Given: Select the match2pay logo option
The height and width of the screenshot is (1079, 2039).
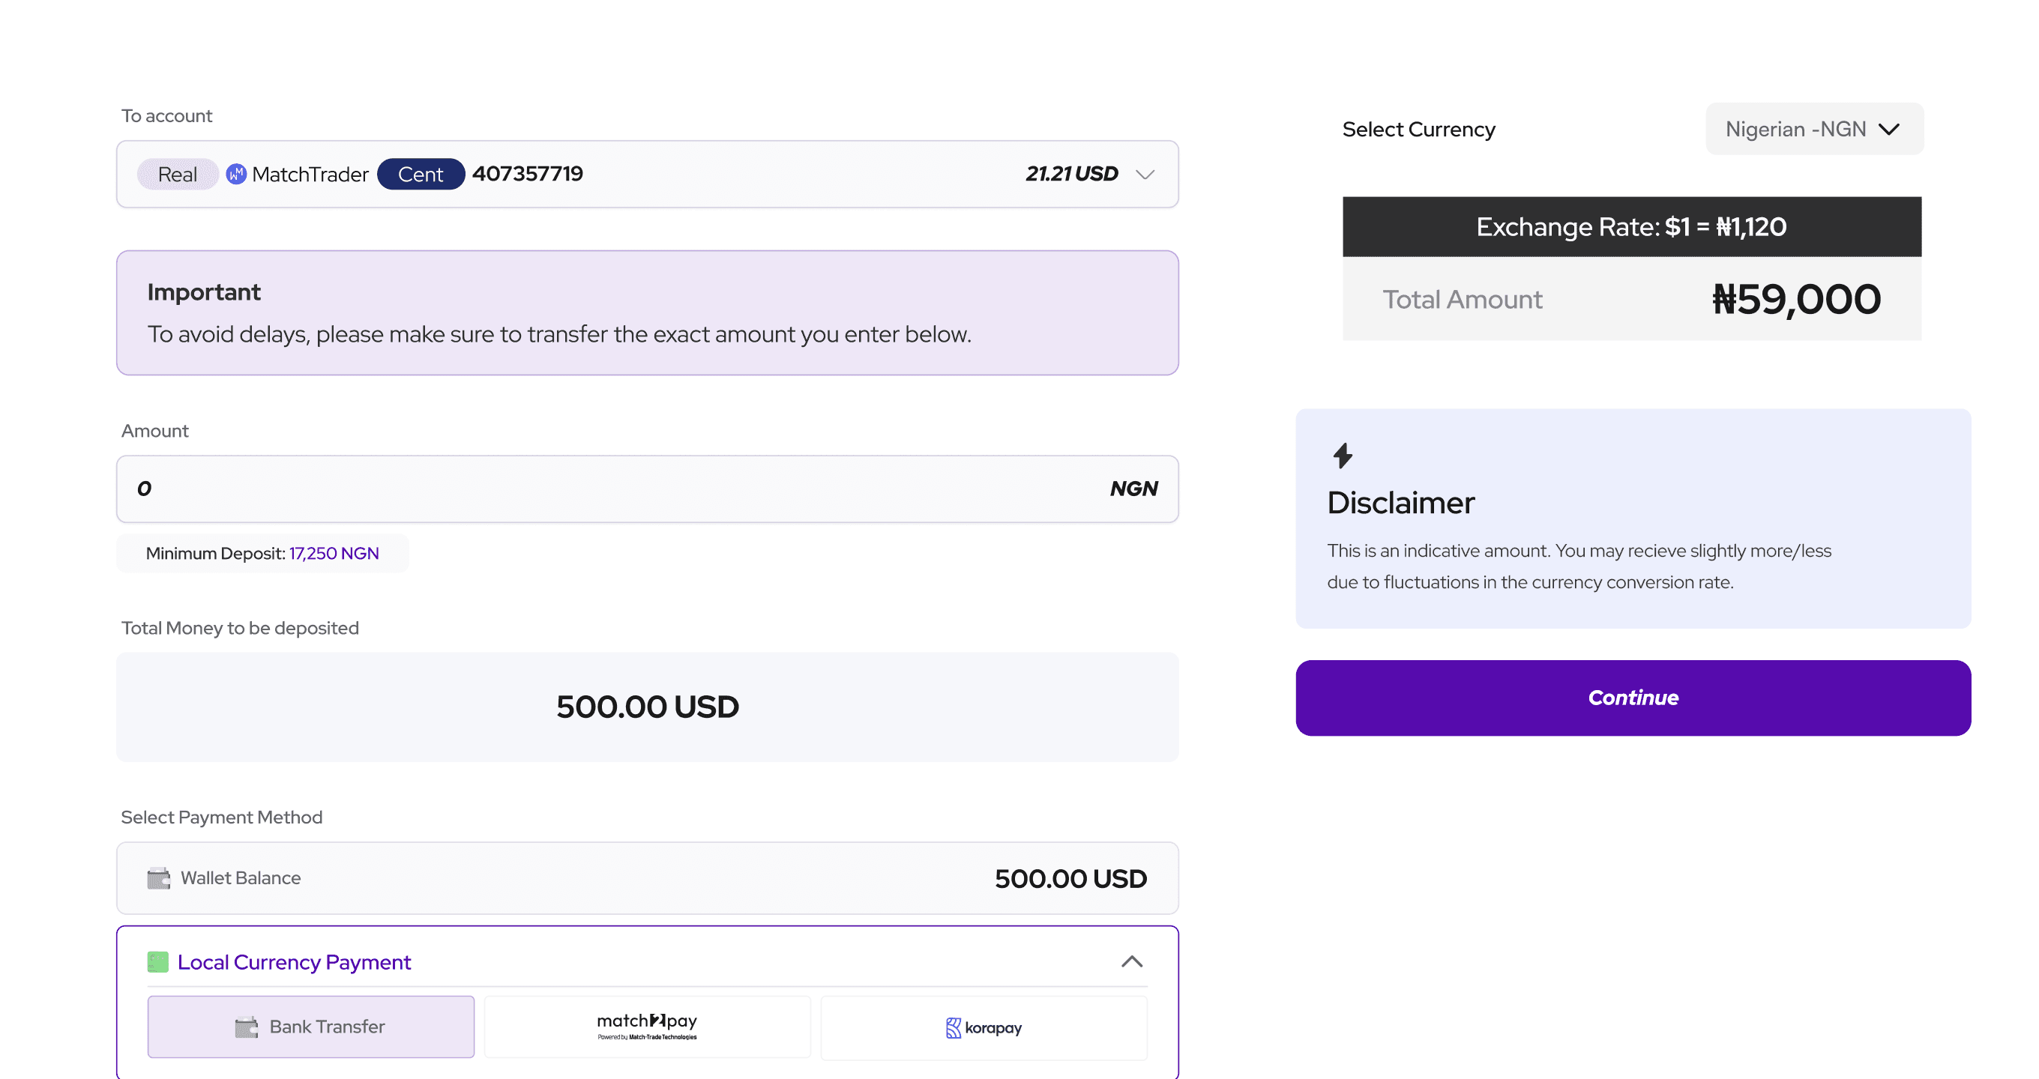Looking at the screenshot, I should [648, 1027].
